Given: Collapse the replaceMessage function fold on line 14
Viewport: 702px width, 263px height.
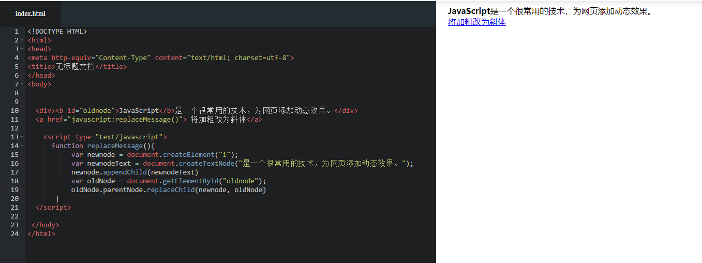Looking at the screenshot, I should (x=22, y=146).
